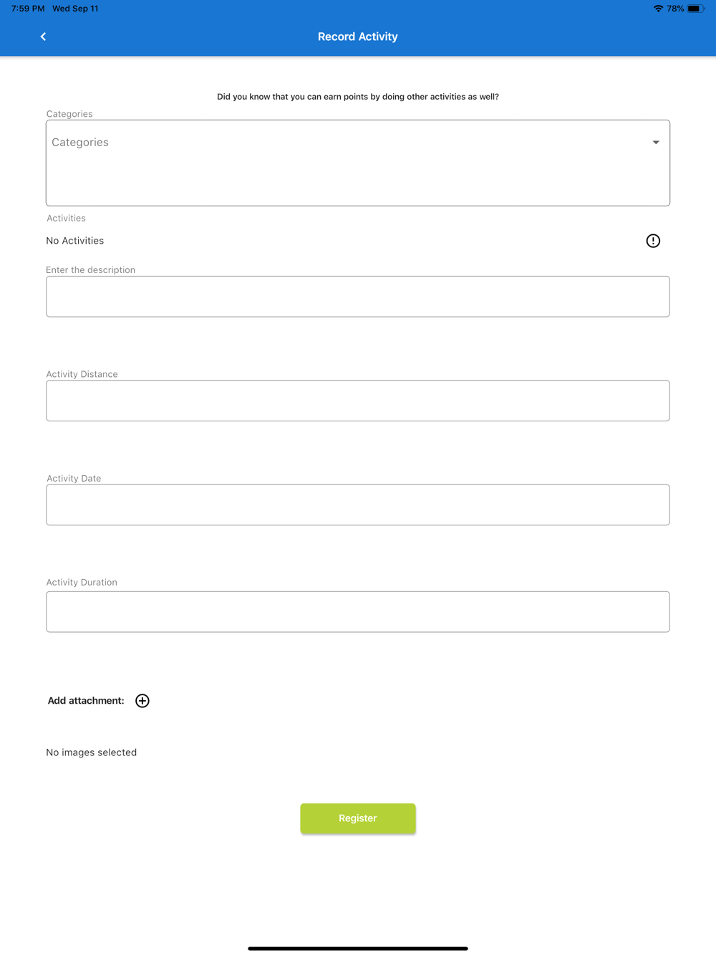This screenshot has width=716, height=956.
Task: Tap the plus icon to add attachment
Action: (142, 701)
